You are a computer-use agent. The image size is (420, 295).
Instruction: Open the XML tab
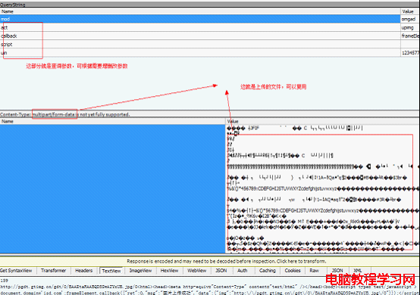[x=358, y=271]
